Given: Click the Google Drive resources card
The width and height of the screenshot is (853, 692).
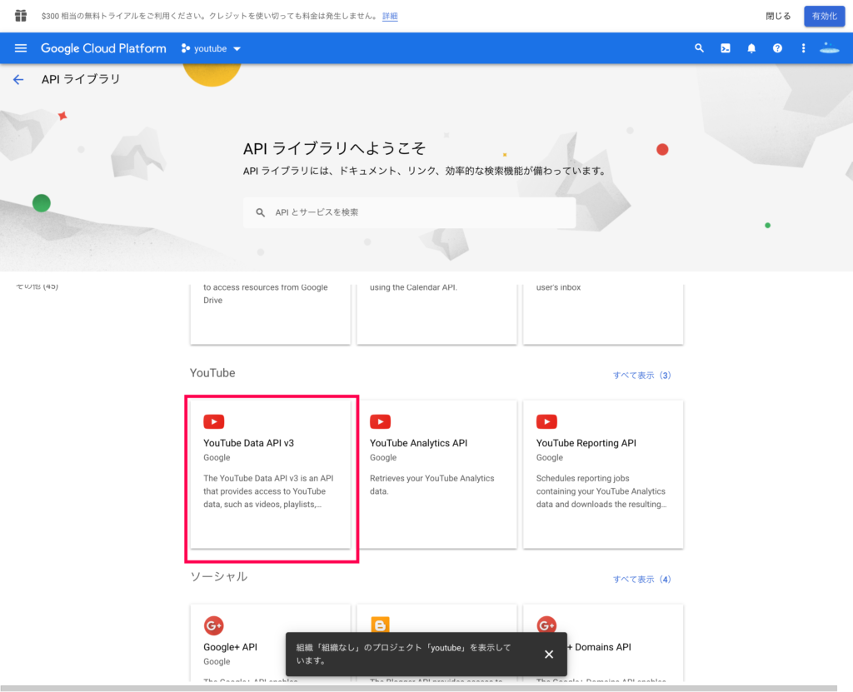Looking at the screenshot, I should (271, 314).
